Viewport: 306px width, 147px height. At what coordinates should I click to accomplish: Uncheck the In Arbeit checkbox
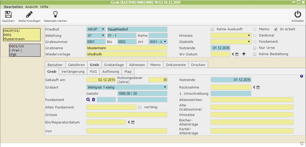(x=276, y=29)
